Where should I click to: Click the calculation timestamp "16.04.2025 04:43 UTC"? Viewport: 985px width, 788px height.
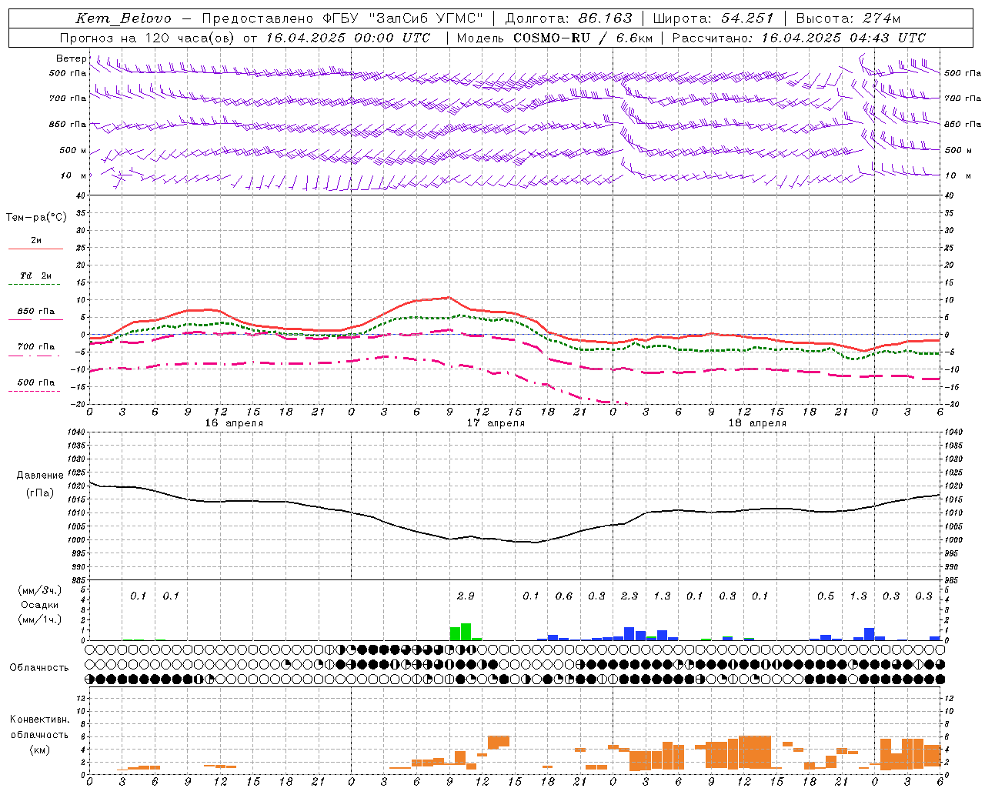843,38
